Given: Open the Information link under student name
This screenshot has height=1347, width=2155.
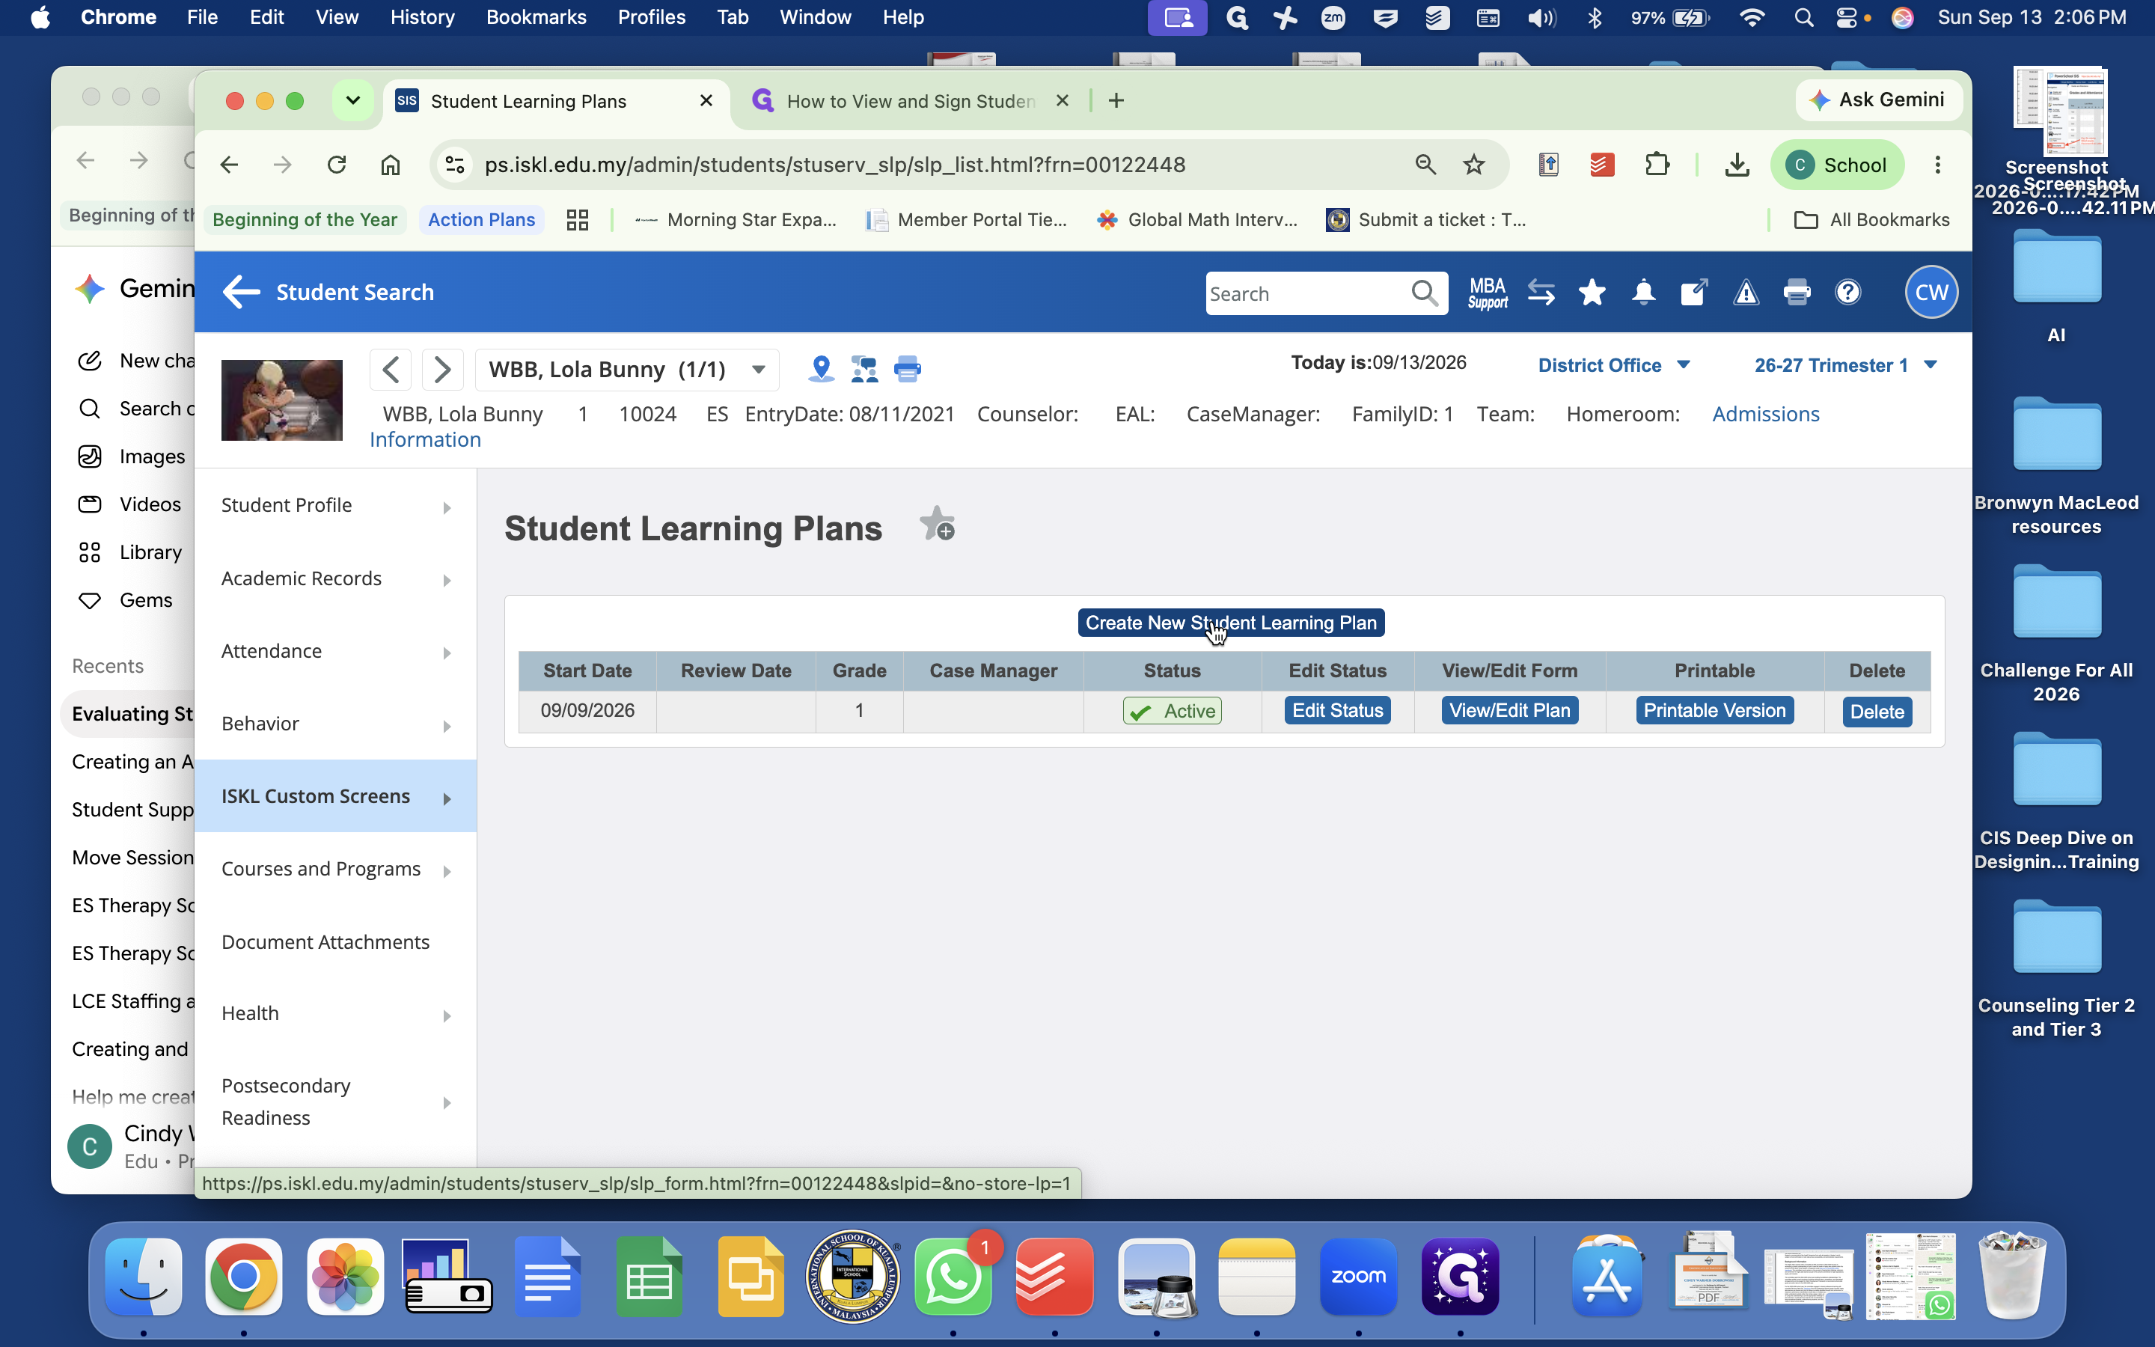Looking at the screenshot, I should point(425,440).
